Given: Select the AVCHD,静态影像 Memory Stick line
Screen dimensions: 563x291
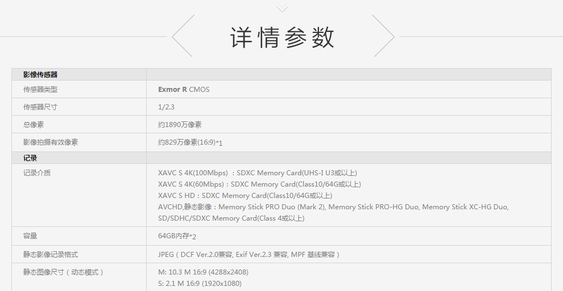Looking at the screenshot, I should click(333, 207).
